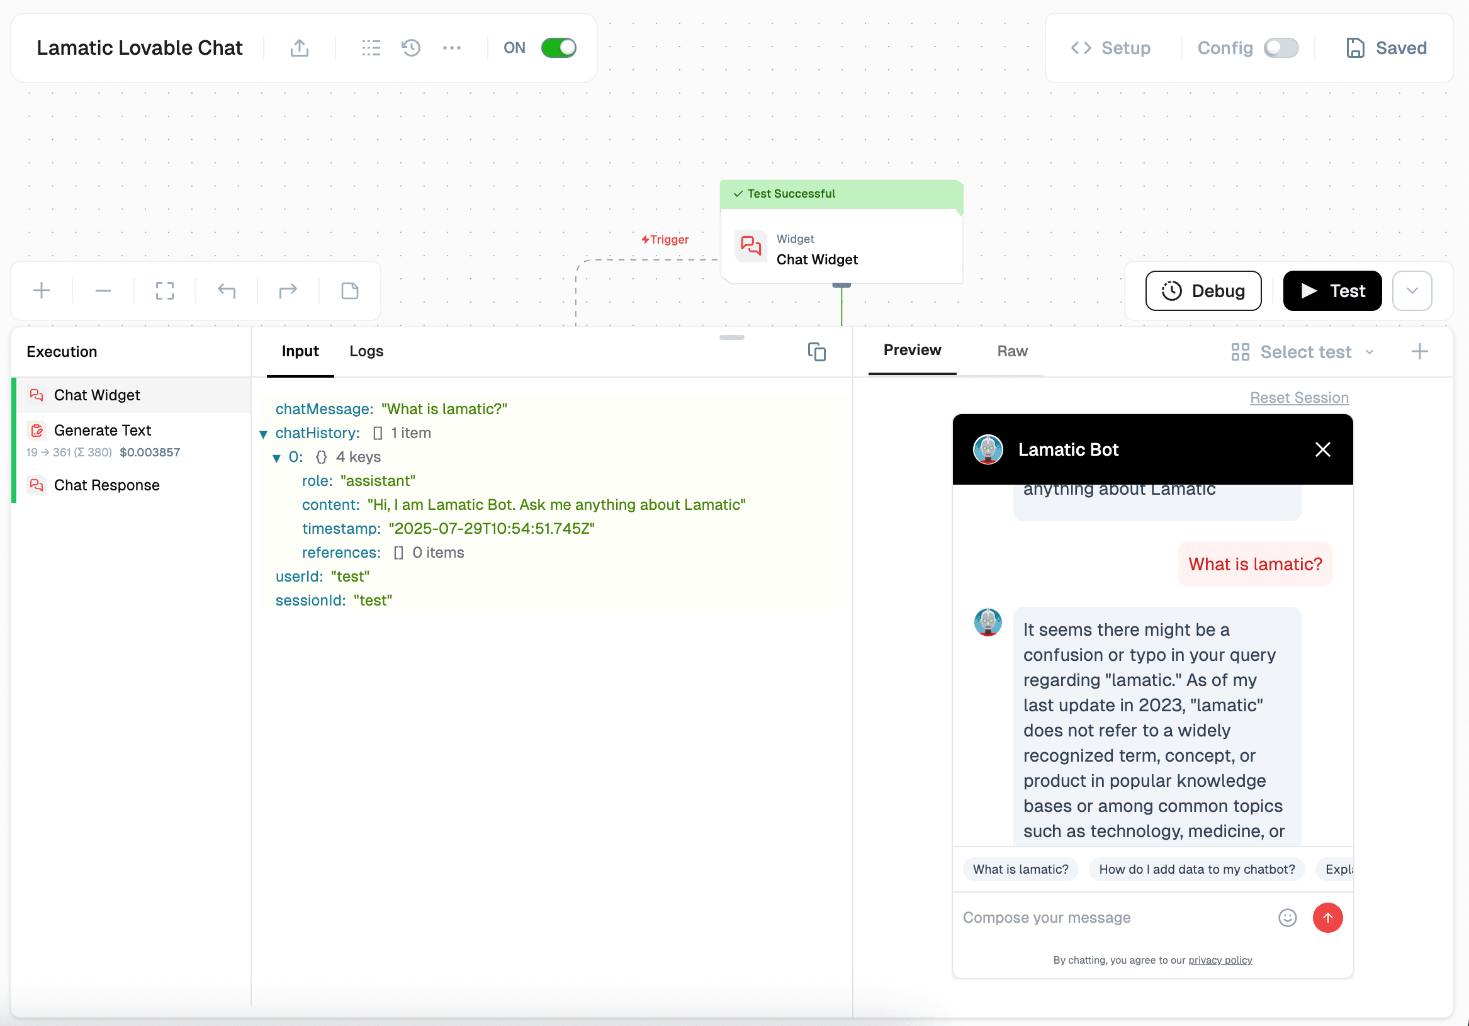Enable the Config toggle switch
The image size is (1469, 1026).
click(1280, 48)
